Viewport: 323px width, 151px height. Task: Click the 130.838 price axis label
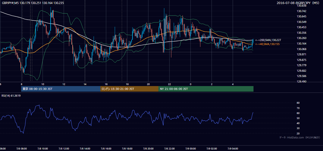point(301,6)
